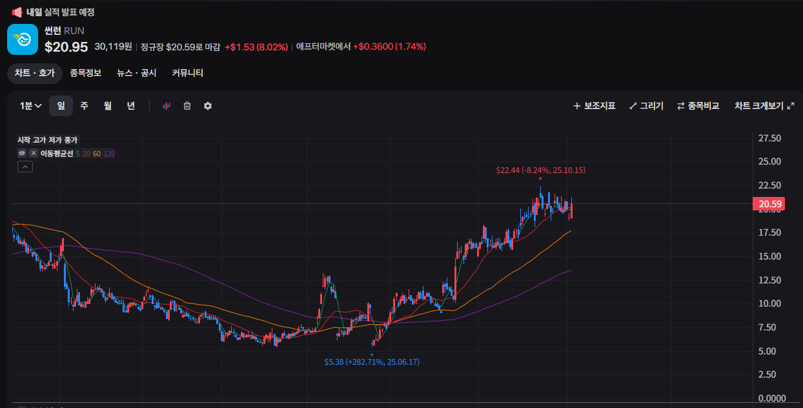This screenshot has height=408, width=803.
Task: Collapse the indicator legend chevron
Action: [25, 167]
